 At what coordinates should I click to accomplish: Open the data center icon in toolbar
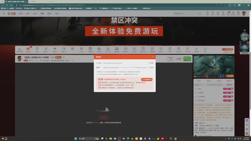[x=46, y=50]
